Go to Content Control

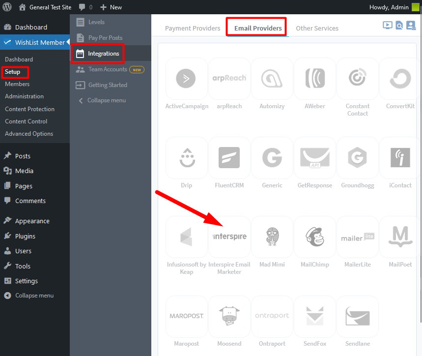click(26, 121)
